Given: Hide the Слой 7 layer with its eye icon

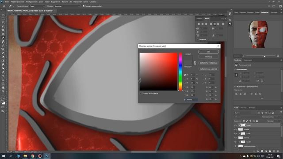Looking at the screenshot, I should [235, 133].
